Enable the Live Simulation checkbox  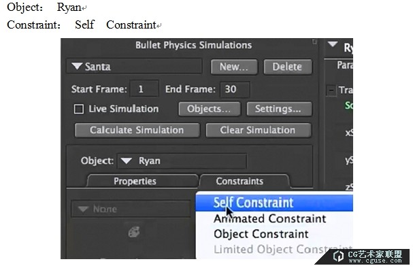pos(79,109)
